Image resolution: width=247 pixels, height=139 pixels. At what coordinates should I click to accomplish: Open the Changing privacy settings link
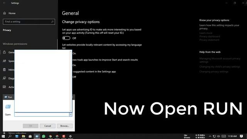pyautogui.click(x=214, y=71)
